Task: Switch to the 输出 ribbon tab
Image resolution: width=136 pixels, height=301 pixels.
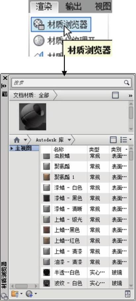Action: pyautogui.click(x=73, y=7)
